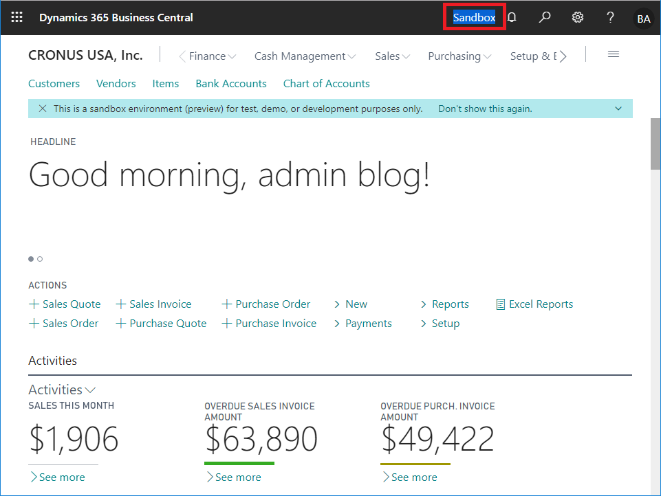The image size is (661, 496).
Task: Open the Customers list
Action: (x=54, y=83)
